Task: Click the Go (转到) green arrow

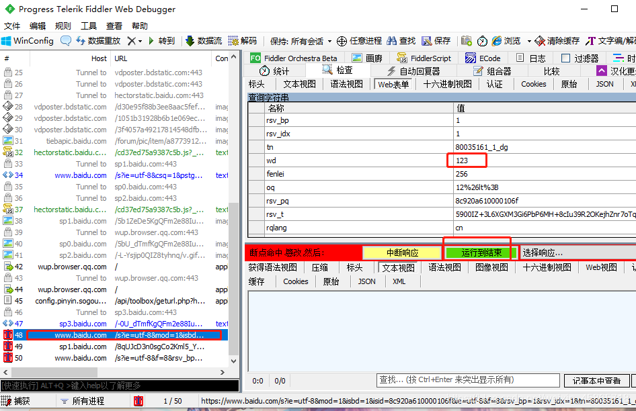Action: point(151,41)
